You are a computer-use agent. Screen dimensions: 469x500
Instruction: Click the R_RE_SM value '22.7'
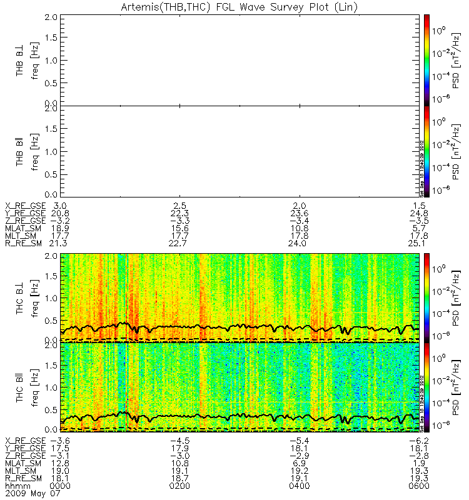(x=178, y=243)
